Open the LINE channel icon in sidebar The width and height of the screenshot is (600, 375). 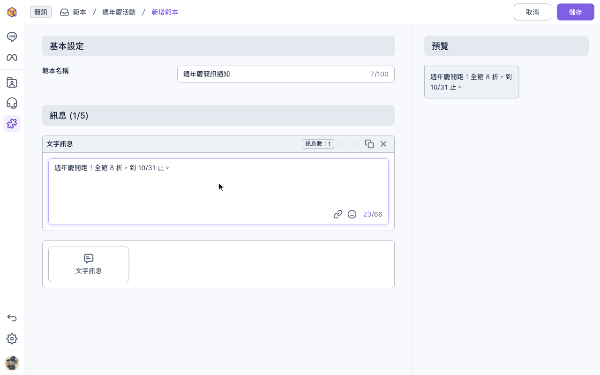(x=12, y=37)
